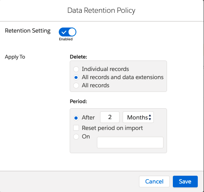Click the Delete: section heading
Viewport: 204px width, 192px height.
79,57
